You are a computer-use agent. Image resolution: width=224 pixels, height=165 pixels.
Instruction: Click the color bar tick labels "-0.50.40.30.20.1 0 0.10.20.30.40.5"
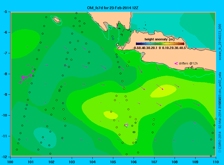point(159,48)
